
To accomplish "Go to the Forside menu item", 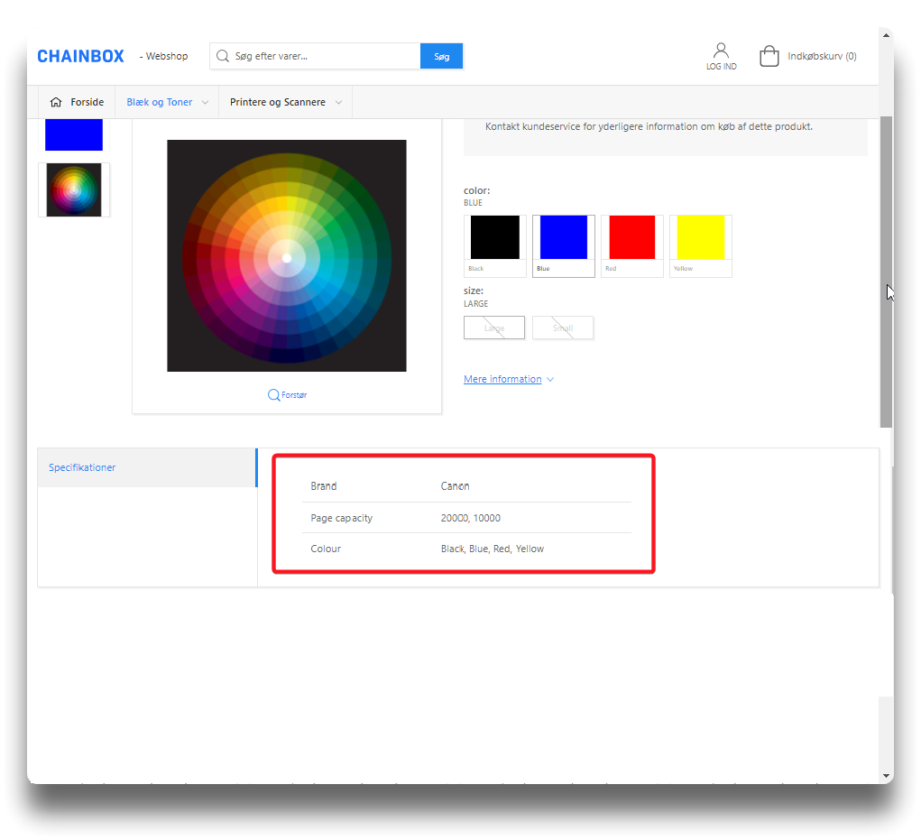I will 87,102.
